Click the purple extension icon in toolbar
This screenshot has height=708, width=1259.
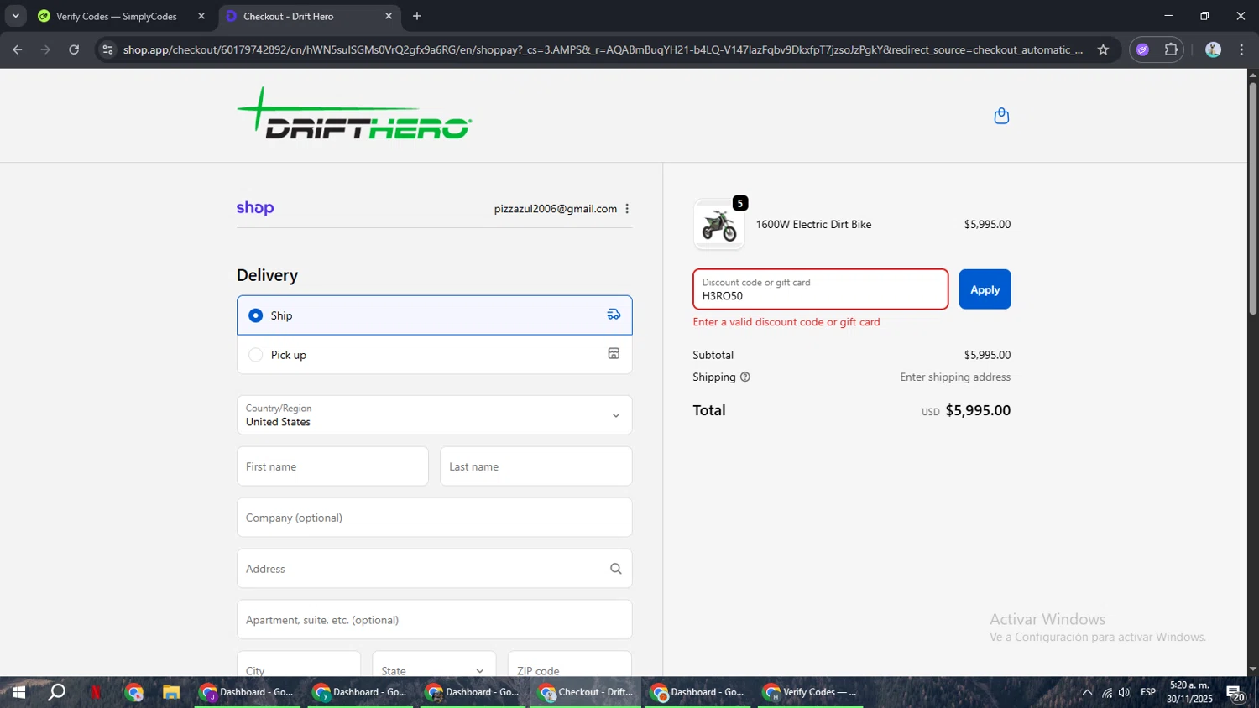tap(1142, 49)
